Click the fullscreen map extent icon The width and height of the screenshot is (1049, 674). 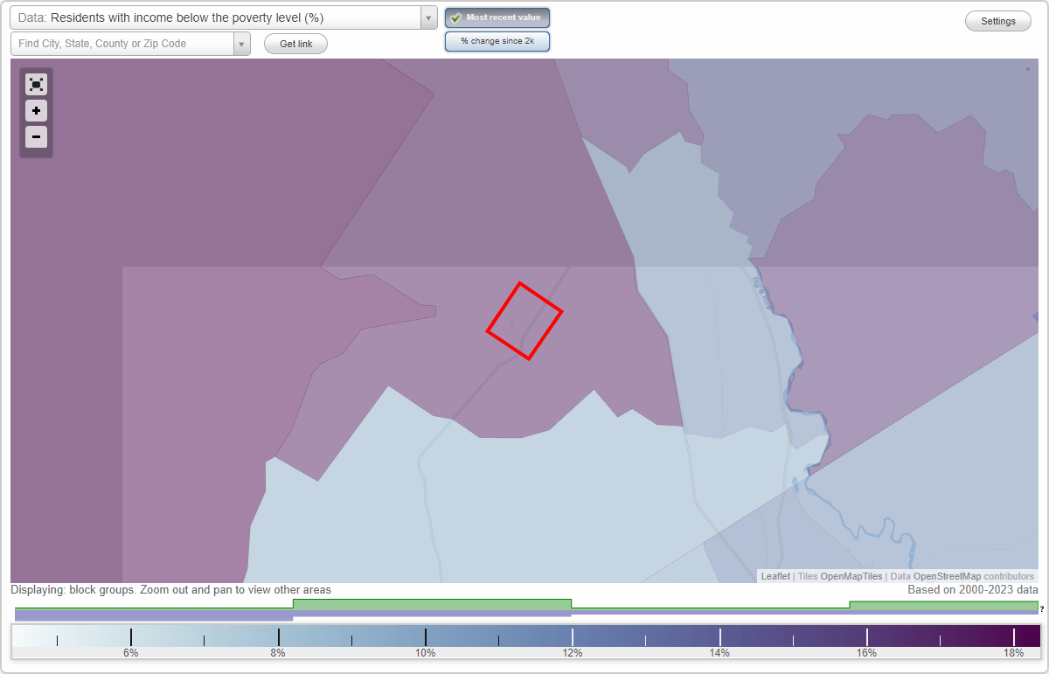tap(36, 84)
